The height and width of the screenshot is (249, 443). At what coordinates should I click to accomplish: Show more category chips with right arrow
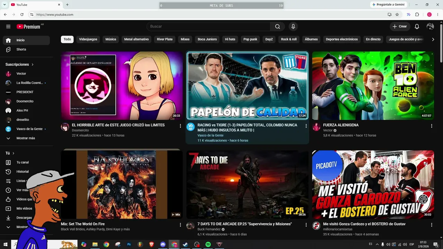[433, 39]
